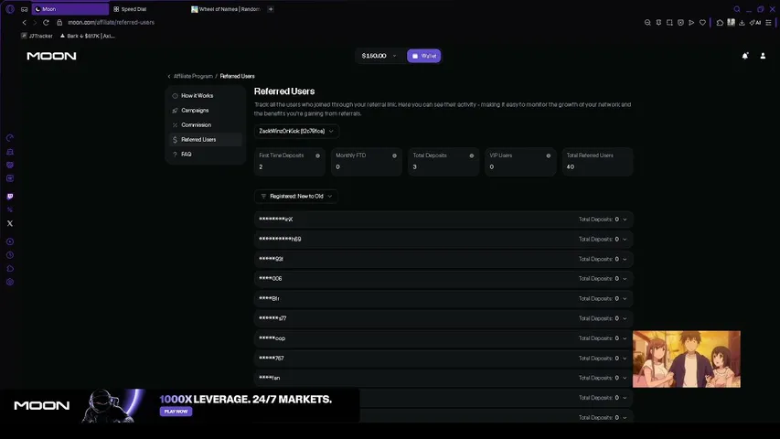Show info for Total Deposits stat
780x439 pixels.
click(472, 155)
